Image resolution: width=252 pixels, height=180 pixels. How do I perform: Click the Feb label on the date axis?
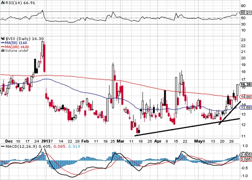[x=85, y=141]
